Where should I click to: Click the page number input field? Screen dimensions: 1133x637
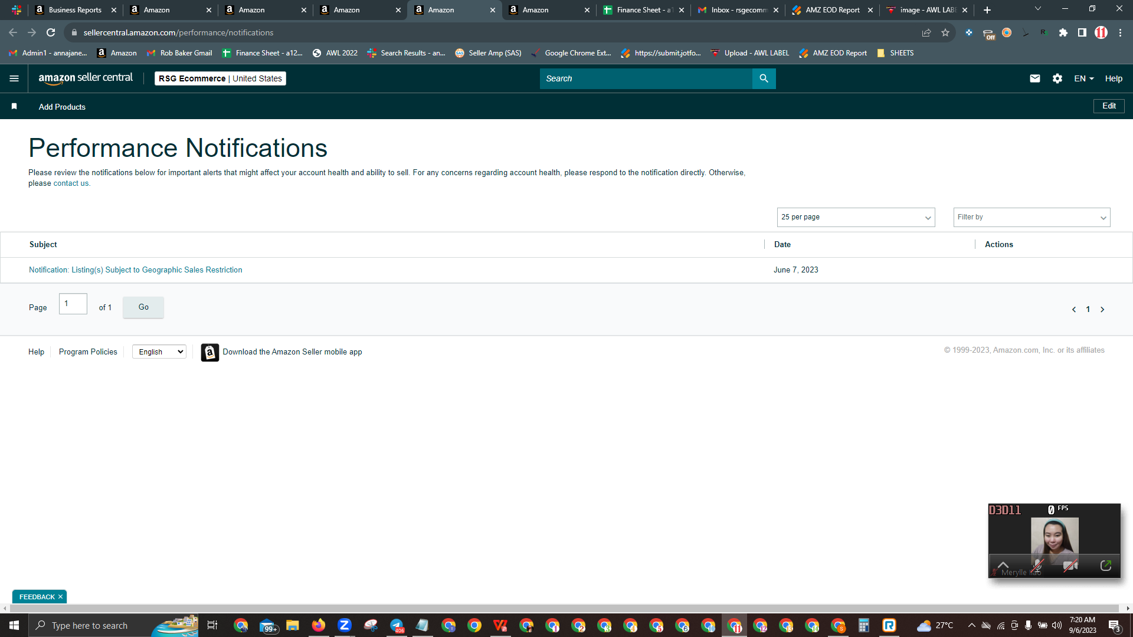click(x=73, y=304)
